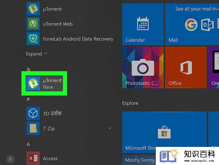Click the 7-Zip label
Viewport: 219px width, 165px height.
49,129
